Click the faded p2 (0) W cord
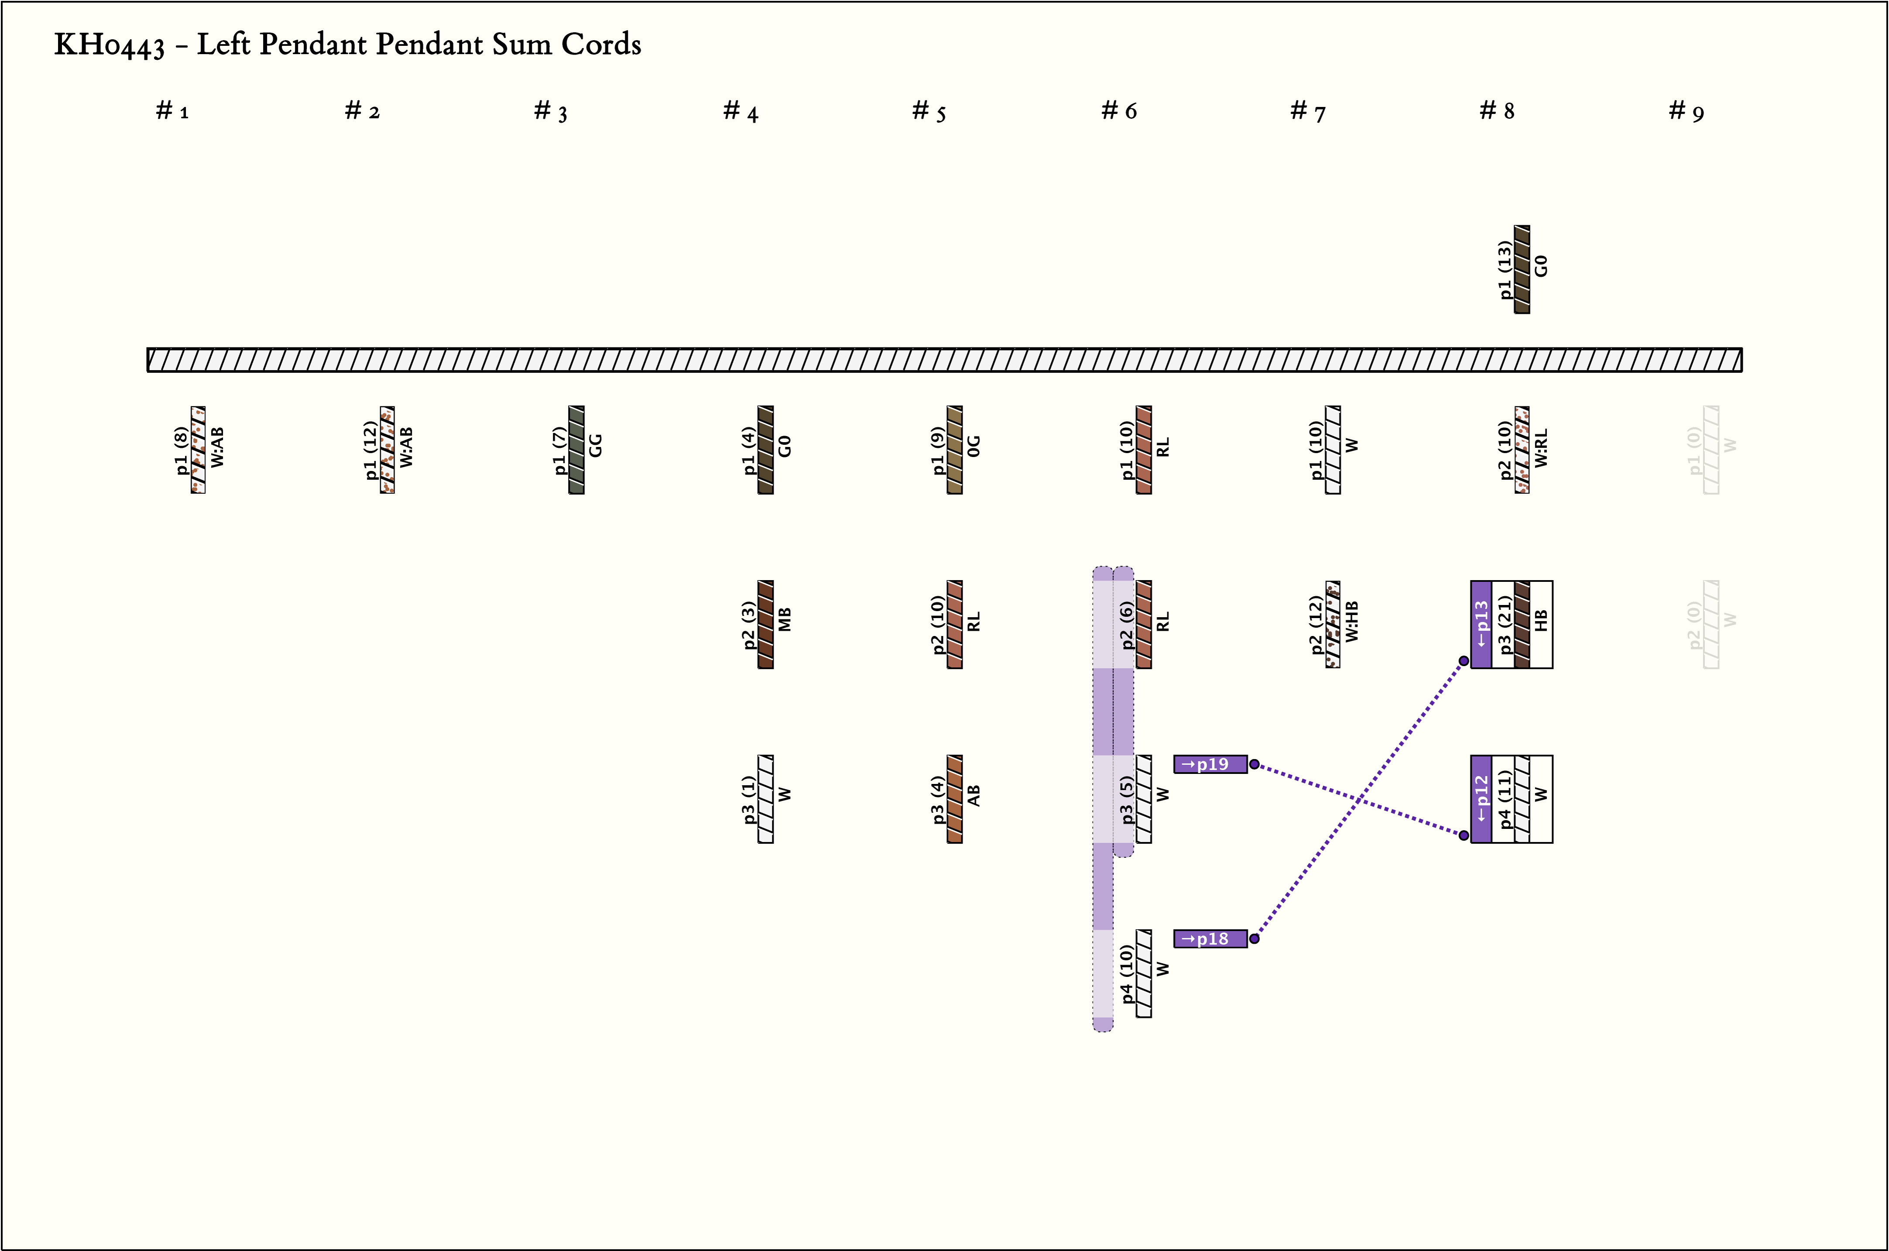1889x1251 pixels. [1711, 624]
